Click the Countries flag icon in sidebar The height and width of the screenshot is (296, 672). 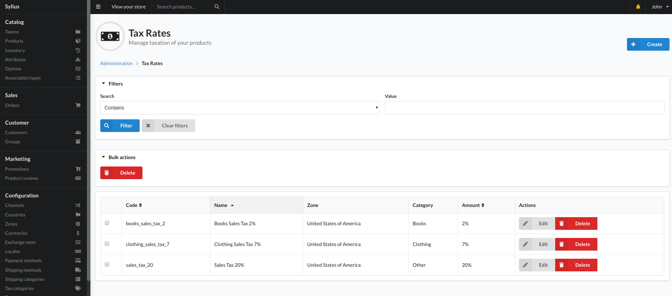coord(78,215)
